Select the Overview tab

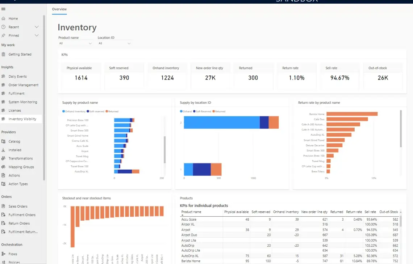(x=59, y=9)
